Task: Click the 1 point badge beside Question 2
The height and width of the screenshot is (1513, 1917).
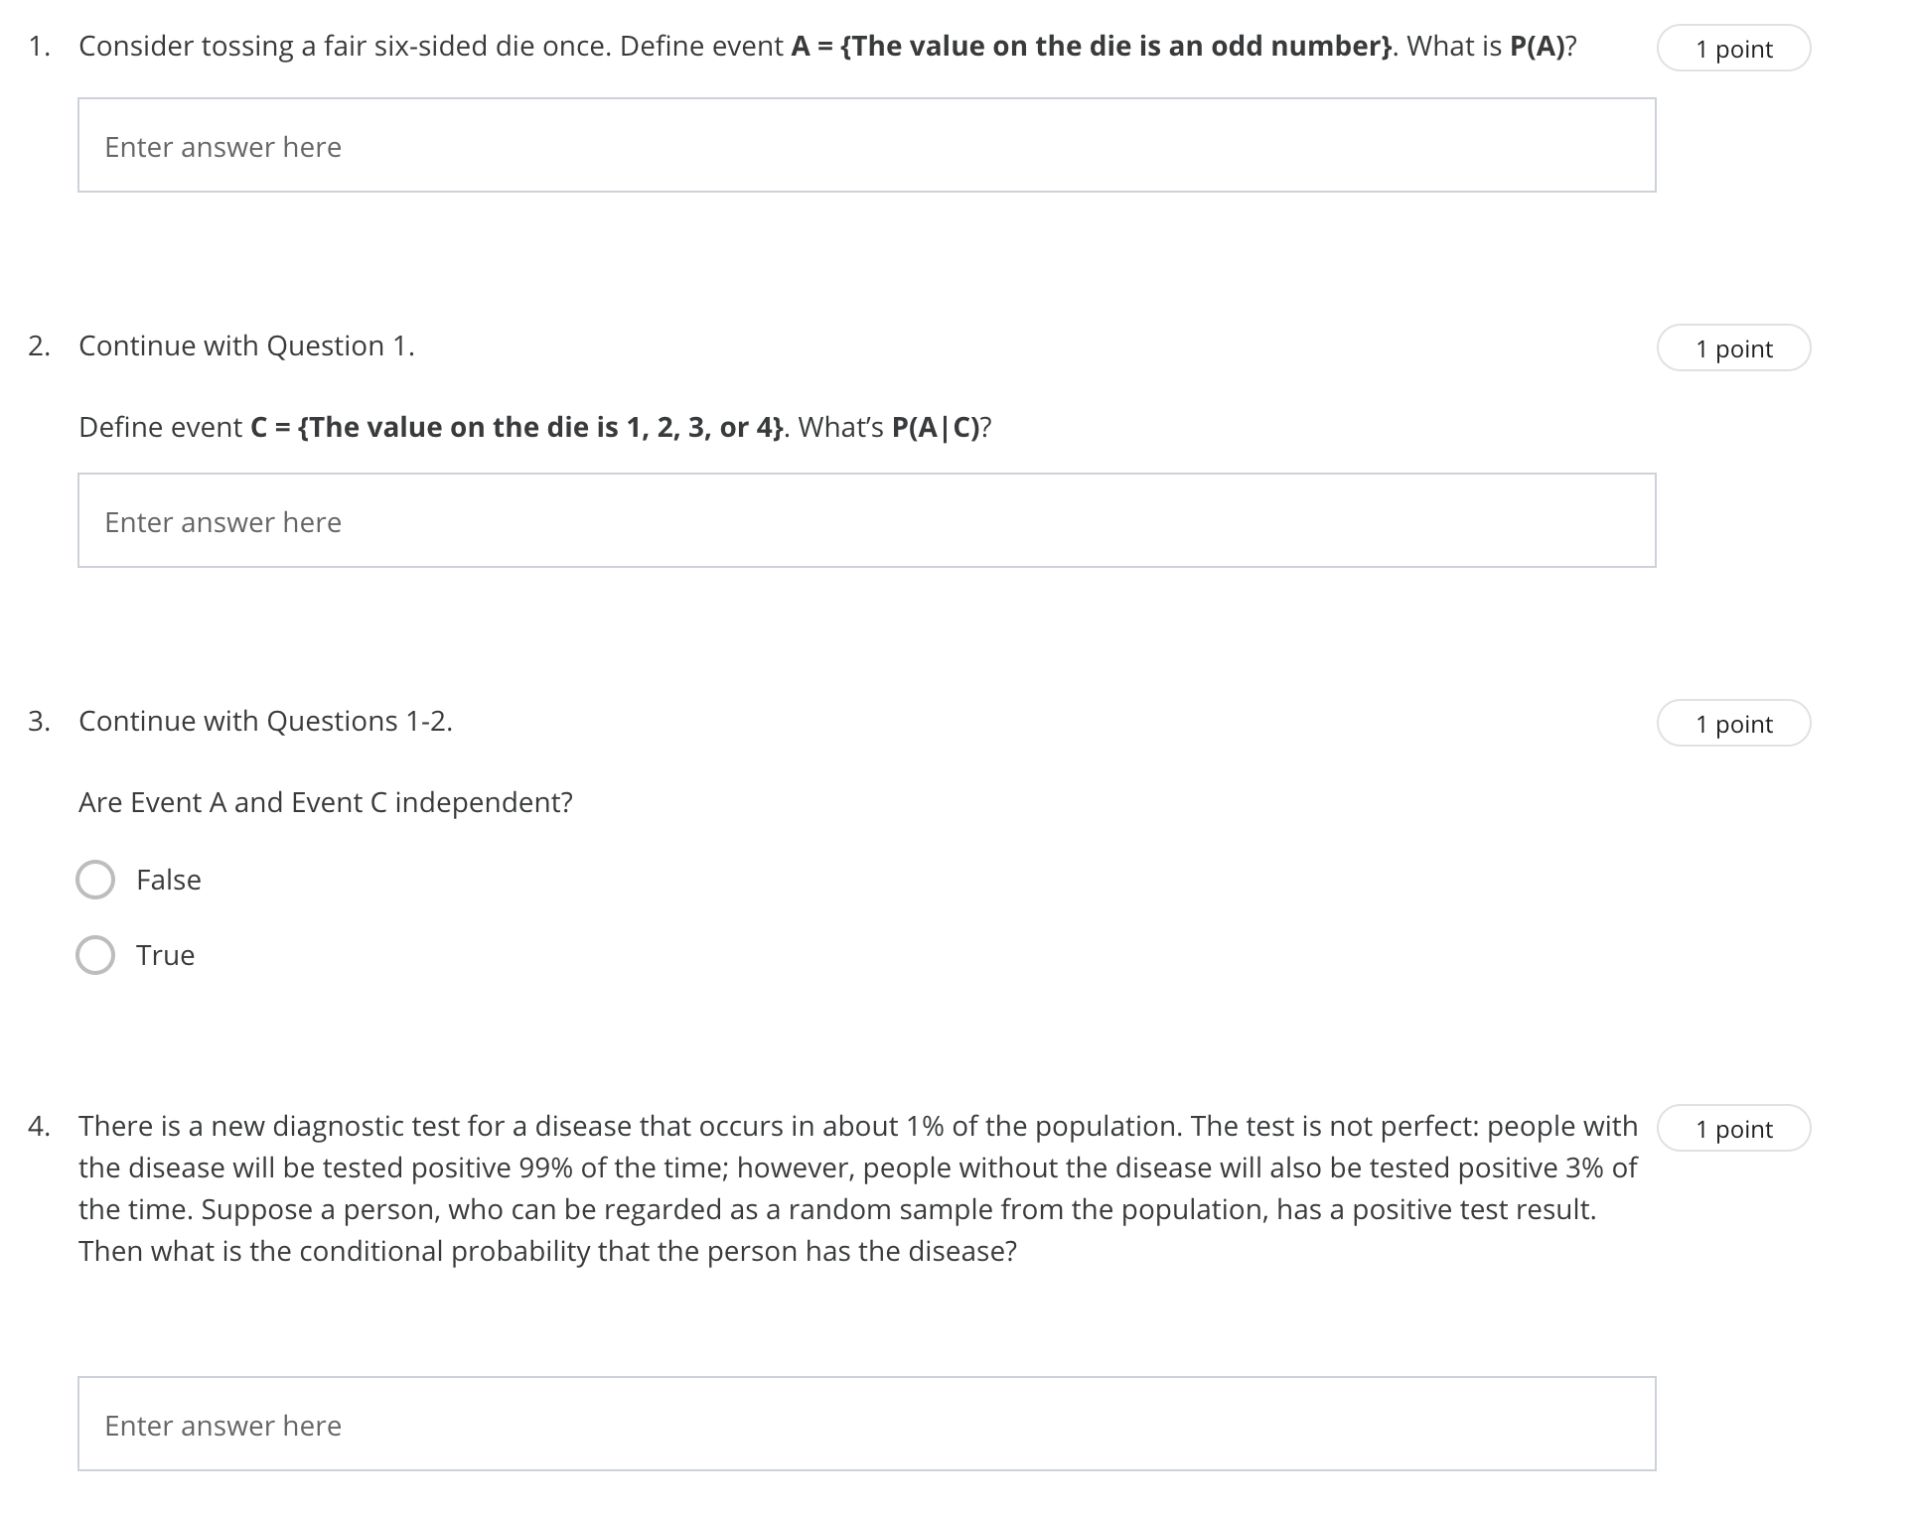Action: [x=1732, y=348]
